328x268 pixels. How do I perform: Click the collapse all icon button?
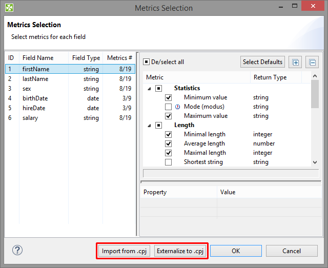click(x=312, y=63)
